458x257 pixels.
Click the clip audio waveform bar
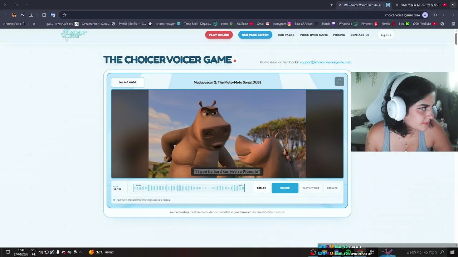coord(189,188)
